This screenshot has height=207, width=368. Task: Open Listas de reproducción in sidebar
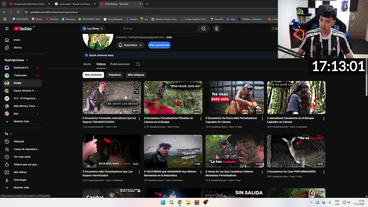22,149
